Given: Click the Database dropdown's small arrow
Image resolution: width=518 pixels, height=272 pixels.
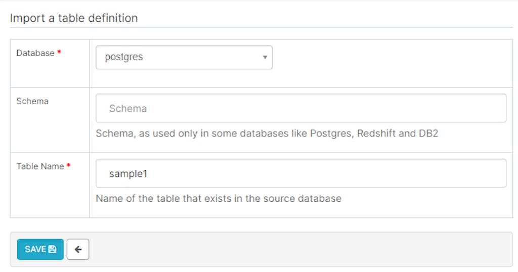Looking at the screenshot, I should coord(265,57).
